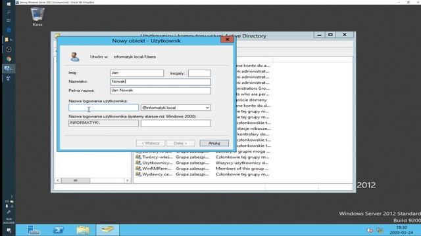Screen dimensions: 421x236
Task: Click the user avatar icon in dialog
Action: click(x=74, y=57)
